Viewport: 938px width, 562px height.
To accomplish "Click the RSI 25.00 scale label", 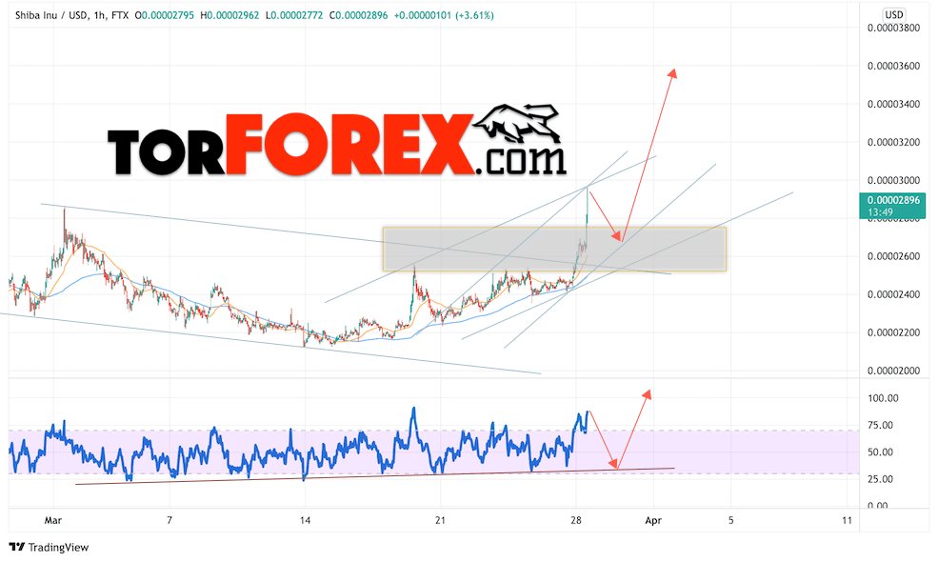I will 881,479.
